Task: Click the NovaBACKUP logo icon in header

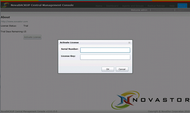Action: point(5,5)
